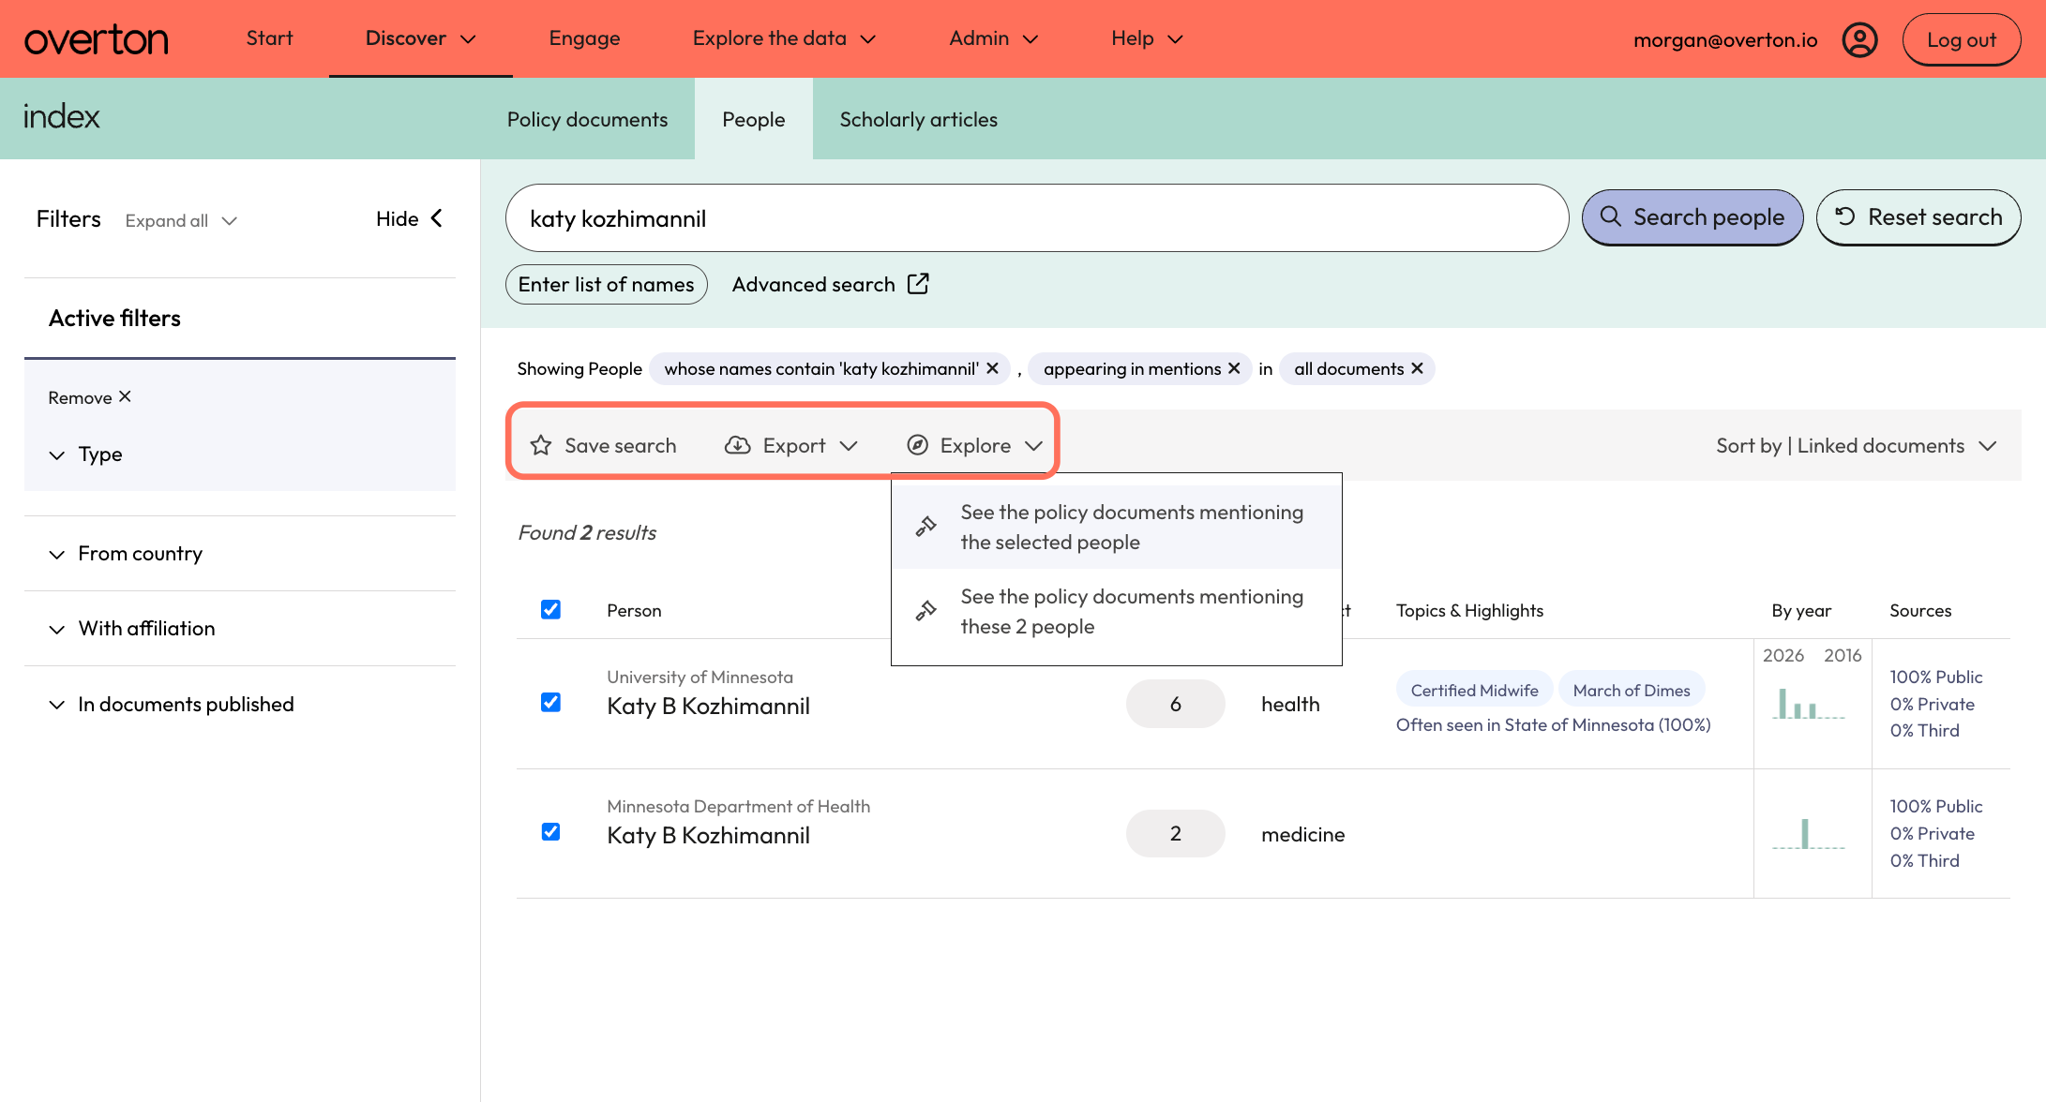Open the Explore the data dropdown
Image resolution: width=2046 pixels, height=1102 pixels.
coord(784,38)
